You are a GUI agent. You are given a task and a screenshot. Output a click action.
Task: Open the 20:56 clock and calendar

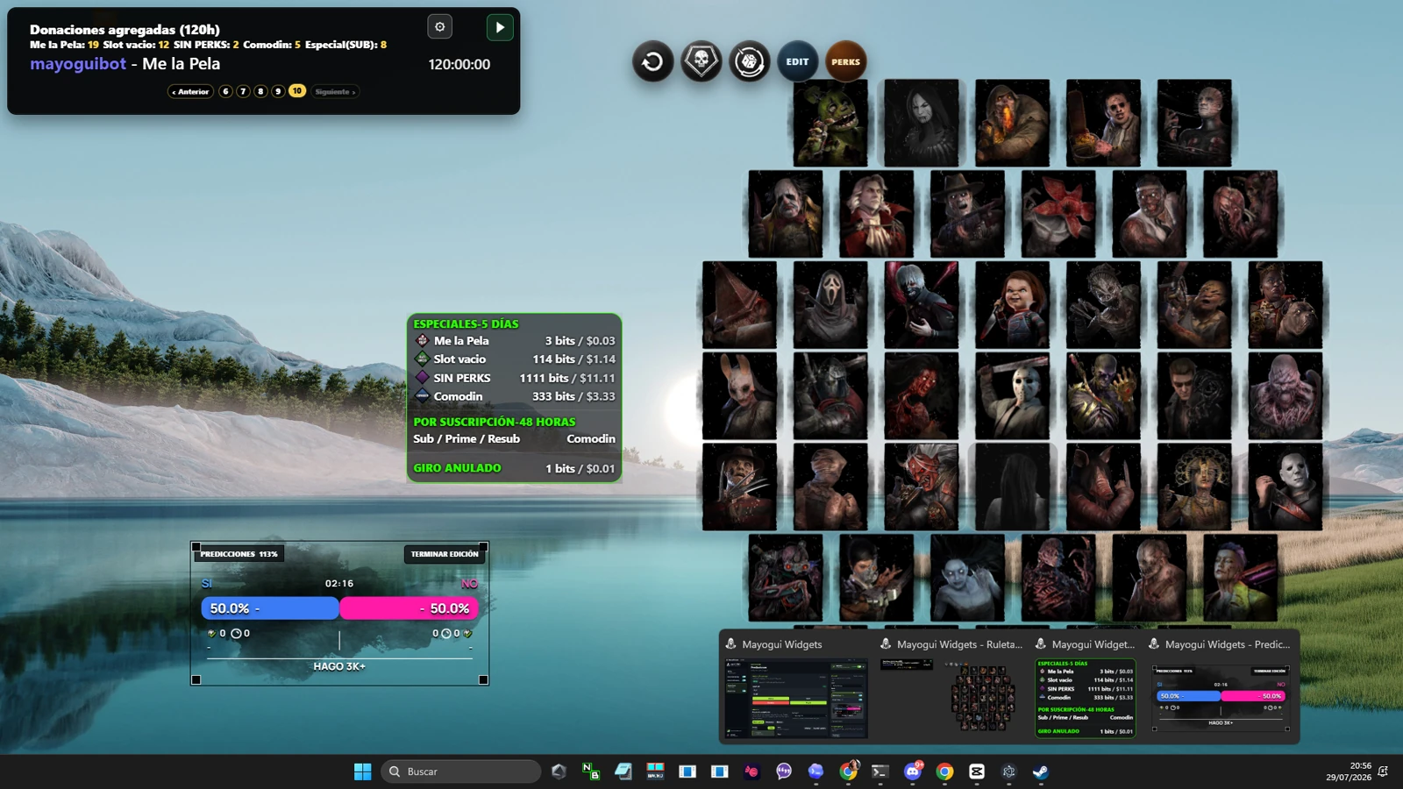pyautogui.click(x=1349, y=771)
